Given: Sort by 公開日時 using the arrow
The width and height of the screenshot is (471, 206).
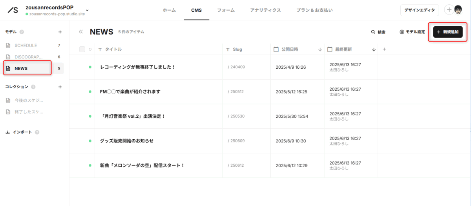Looking at the screenshot, I should pos(320,49).
